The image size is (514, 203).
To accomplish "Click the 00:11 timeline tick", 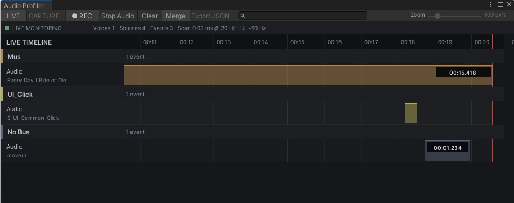I will click(x=150, y=42).
